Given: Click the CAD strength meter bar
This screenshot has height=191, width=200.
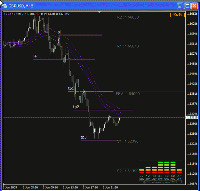Looking at the screenshot, I should click(x=167, y=167).
